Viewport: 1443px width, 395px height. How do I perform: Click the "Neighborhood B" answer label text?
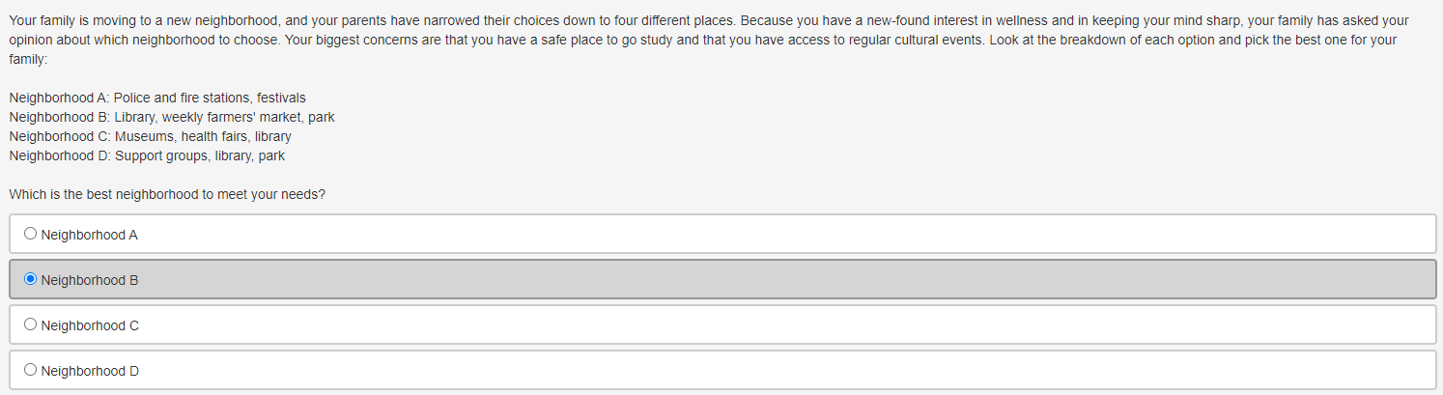click(90, 280)
